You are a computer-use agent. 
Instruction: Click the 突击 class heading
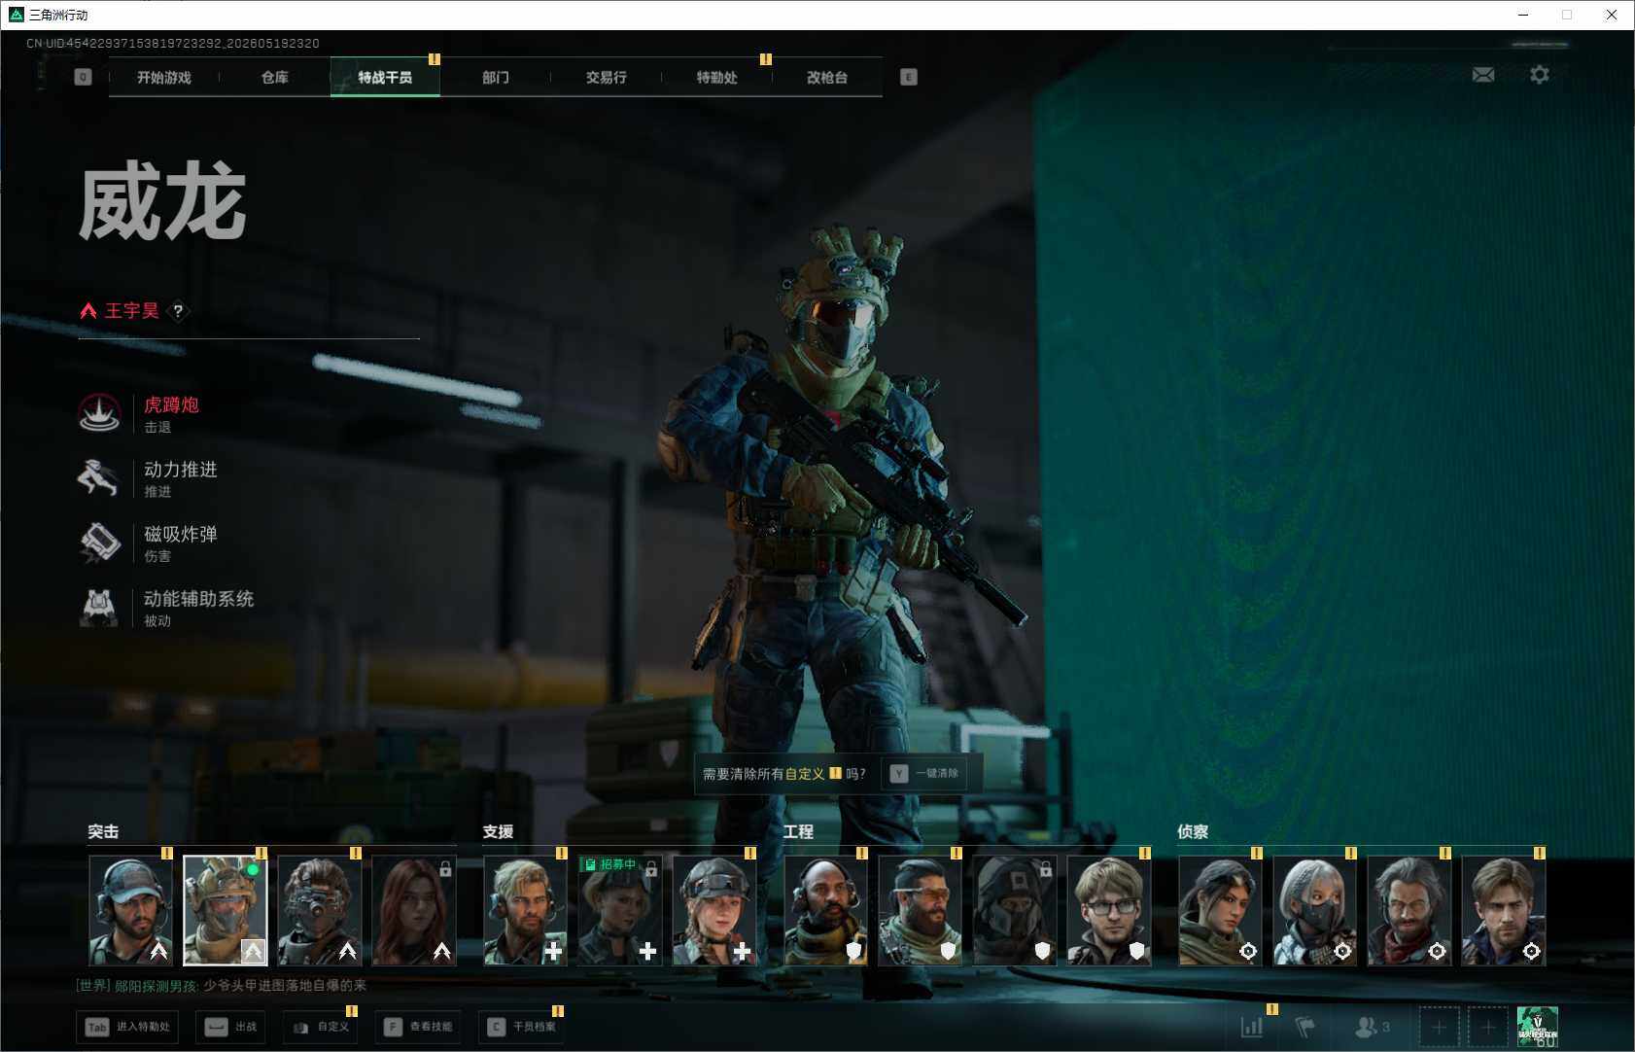click(x=103, y=832)
